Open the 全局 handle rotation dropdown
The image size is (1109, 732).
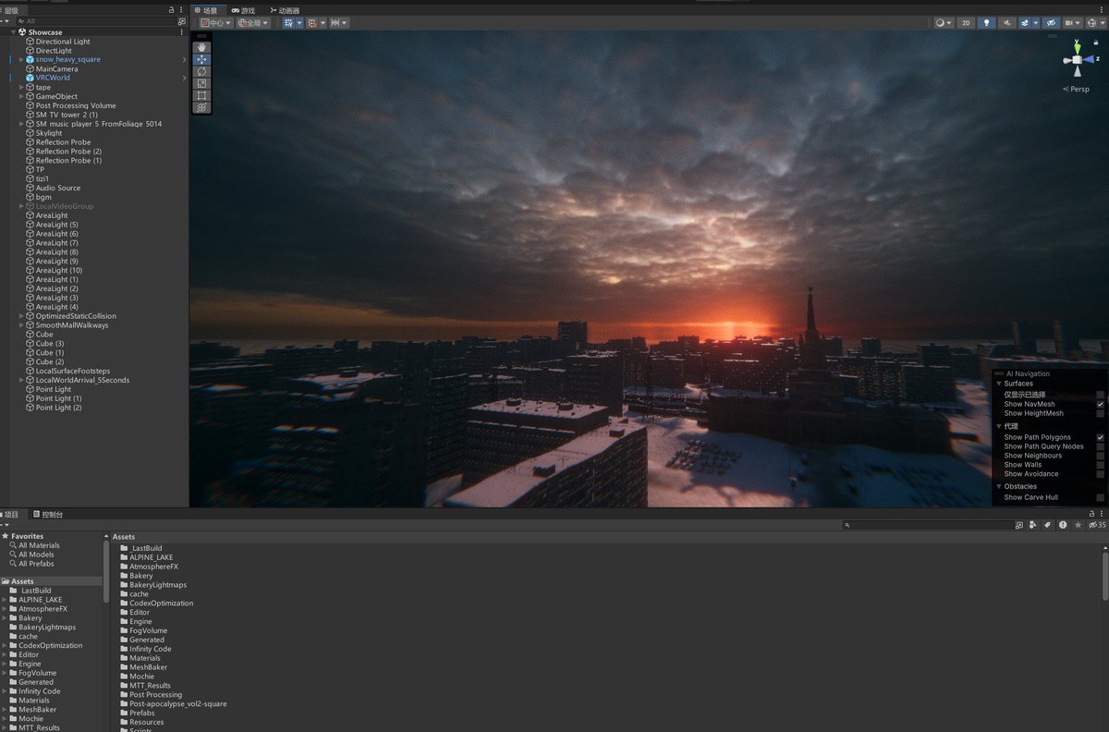coord(253,23)
